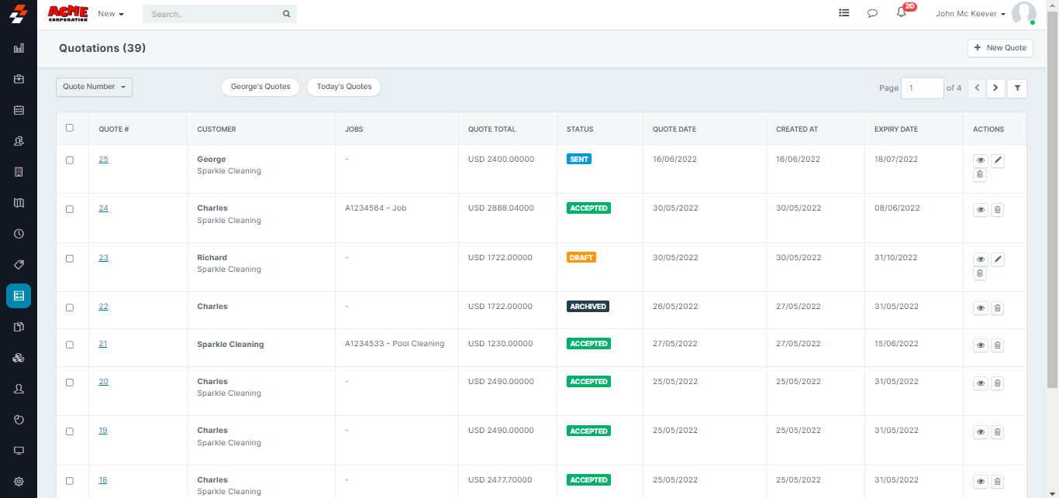Open the calendar icon in the sidebar
1059x498 pixels.
pyautogui.click(x=19, y=110)
